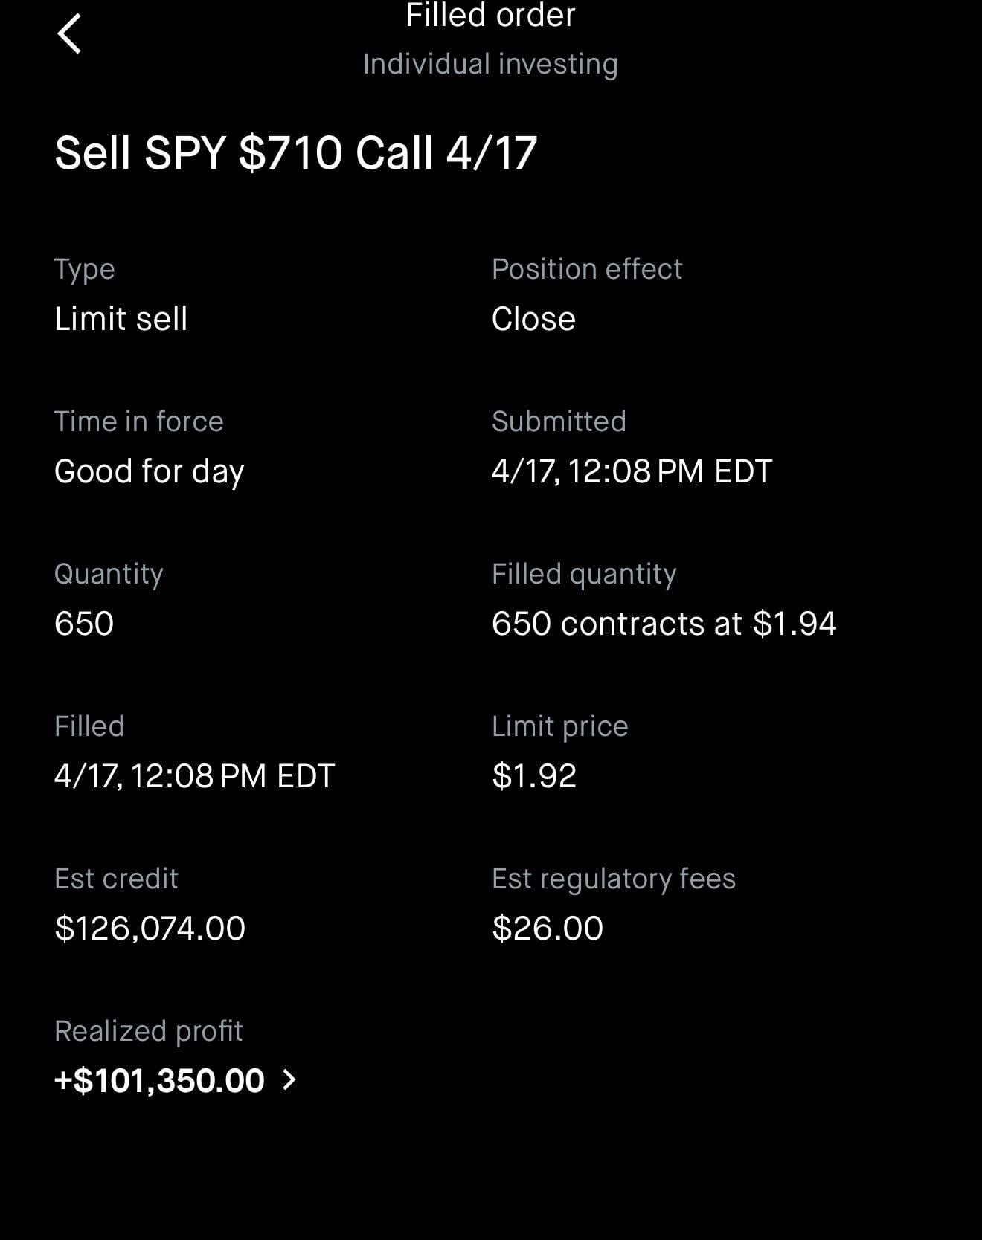
Task: Select the $126,074.00 est credit amount
Action: (150, 929)
